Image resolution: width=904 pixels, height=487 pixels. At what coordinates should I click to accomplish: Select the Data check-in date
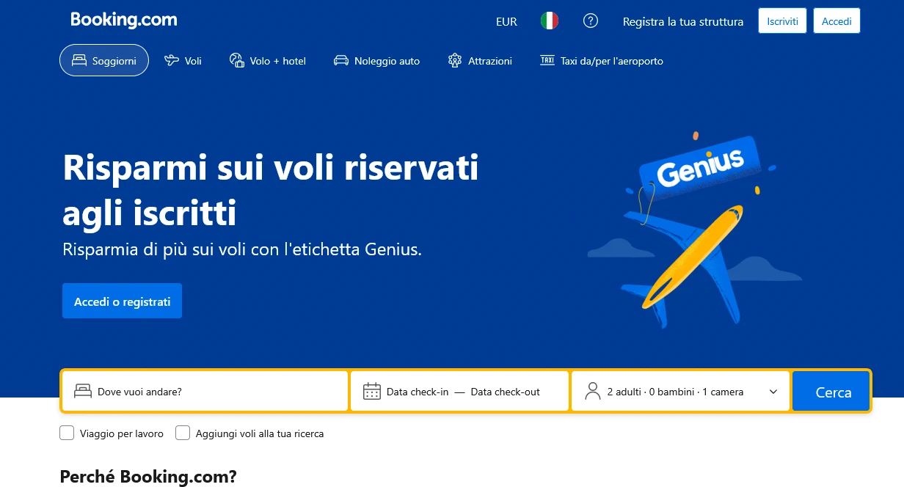[418, 392]
